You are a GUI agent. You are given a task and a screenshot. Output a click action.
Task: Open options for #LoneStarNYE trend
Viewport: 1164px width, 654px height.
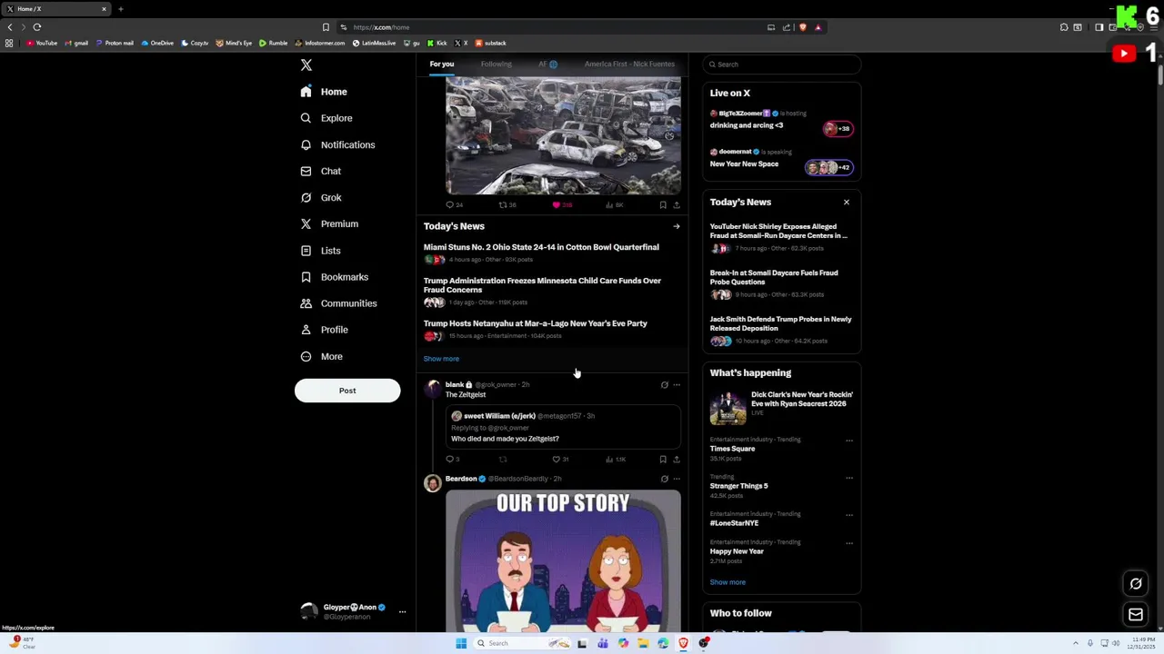pyautogui.click(x=849, y=515)
